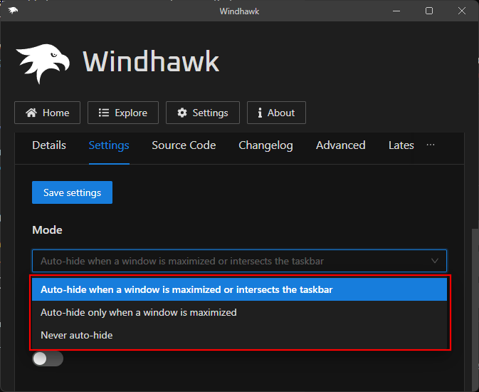This screenshot has height=392, width=479.
Task: Choose Auto-hide only when a window is maximized
Action: (239, 312)
